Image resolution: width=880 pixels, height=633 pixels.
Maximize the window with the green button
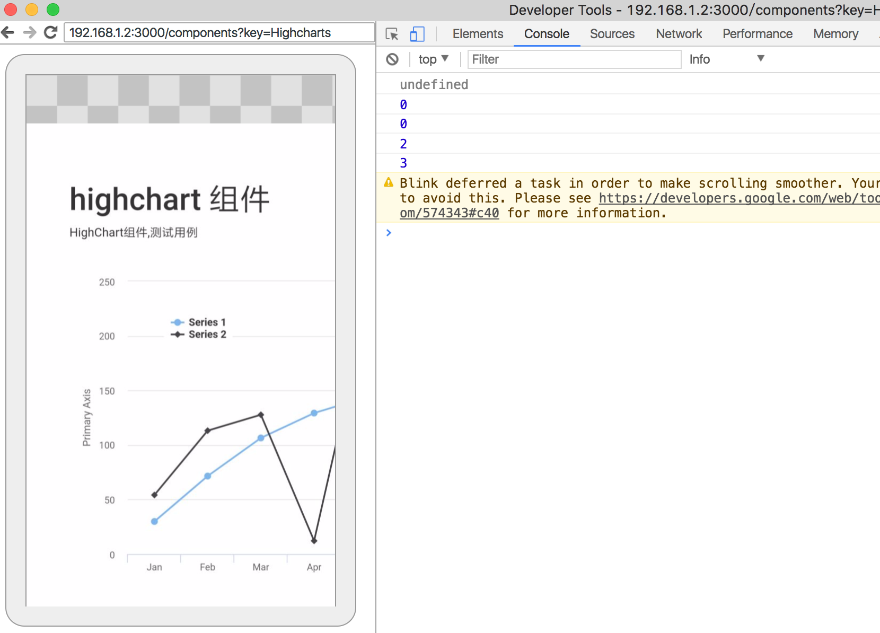click(53, 10)
